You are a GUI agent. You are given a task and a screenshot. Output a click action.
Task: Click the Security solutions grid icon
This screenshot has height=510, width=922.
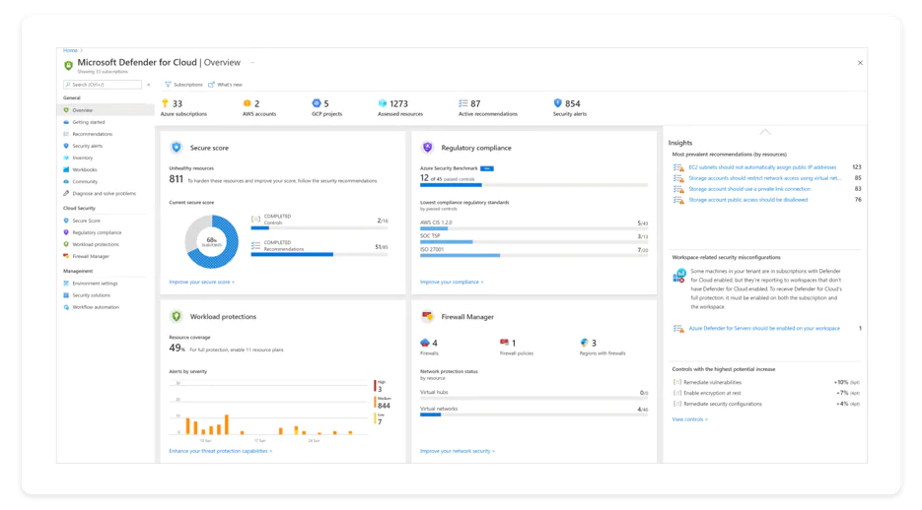66,295
